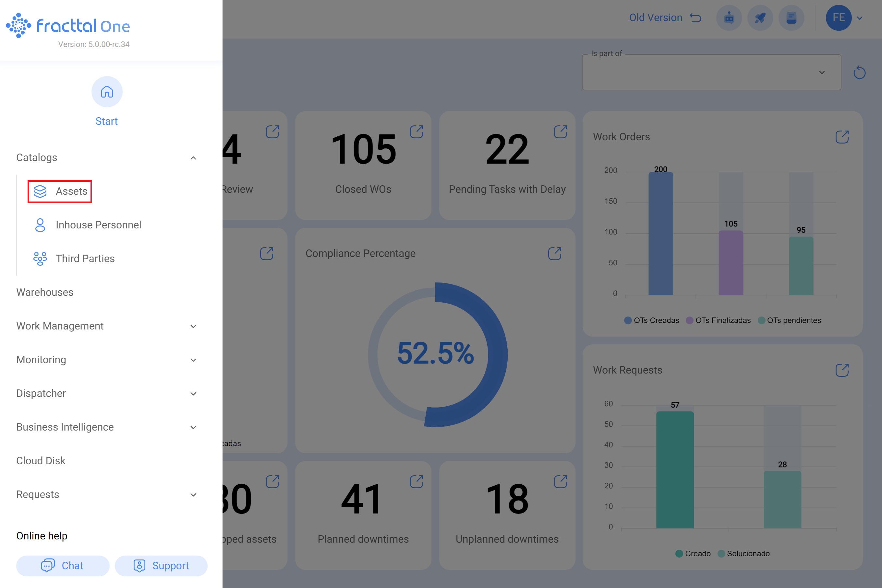Click the Work Management menu label
This screenshot has width=882, height=588.
(x=60, y=326)
